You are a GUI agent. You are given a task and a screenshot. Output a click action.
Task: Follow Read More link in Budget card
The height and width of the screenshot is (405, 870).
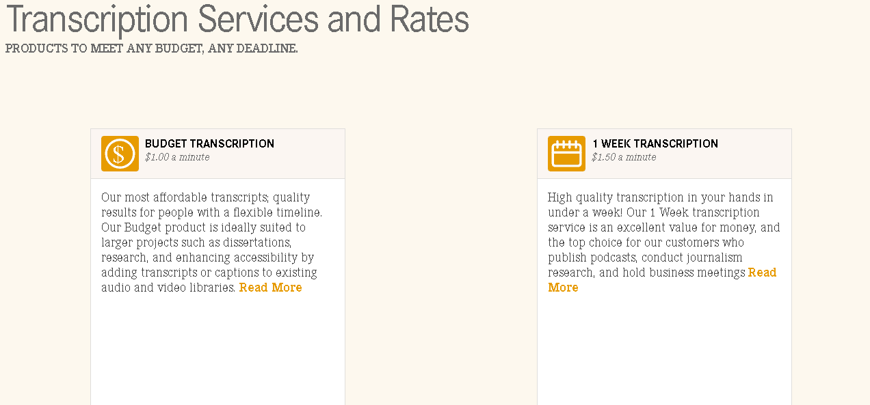(271, 288)
